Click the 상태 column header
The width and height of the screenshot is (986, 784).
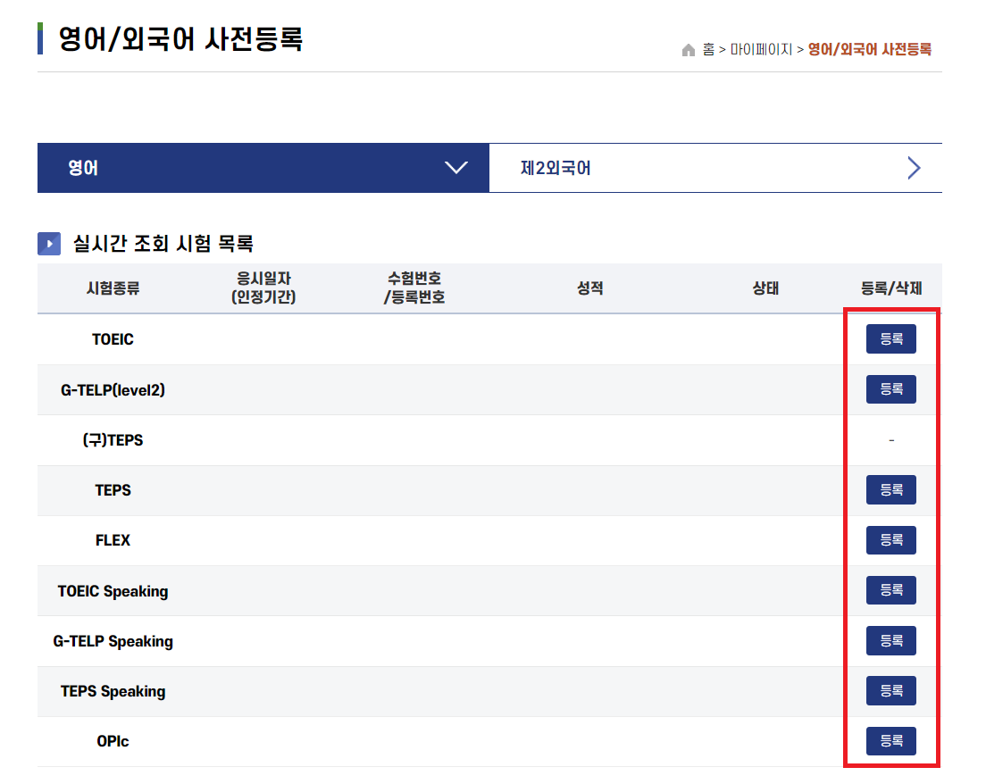pyautogui.click(x=765, y=288)
